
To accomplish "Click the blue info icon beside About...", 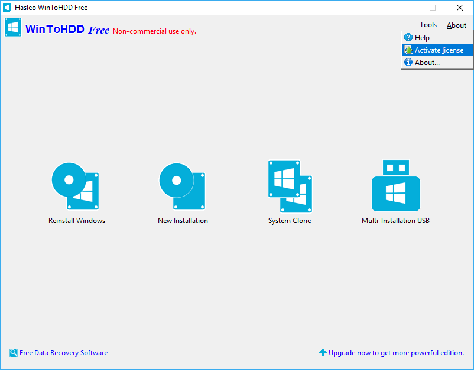I will pos(408,62).
